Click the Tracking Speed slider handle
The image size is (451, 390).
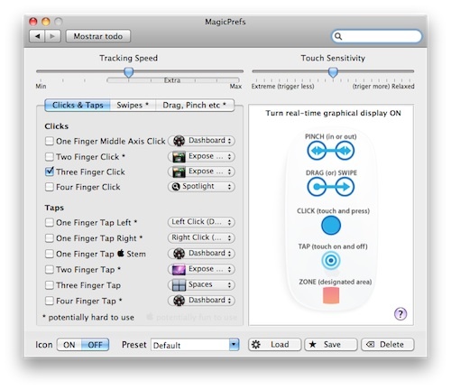[x=129, y=72]
